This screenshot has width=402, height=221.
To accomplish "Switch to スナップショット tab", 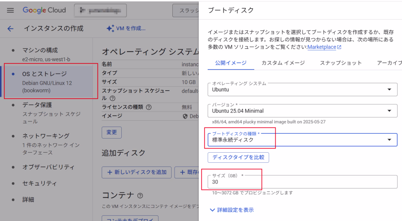I will pos(341,63).
